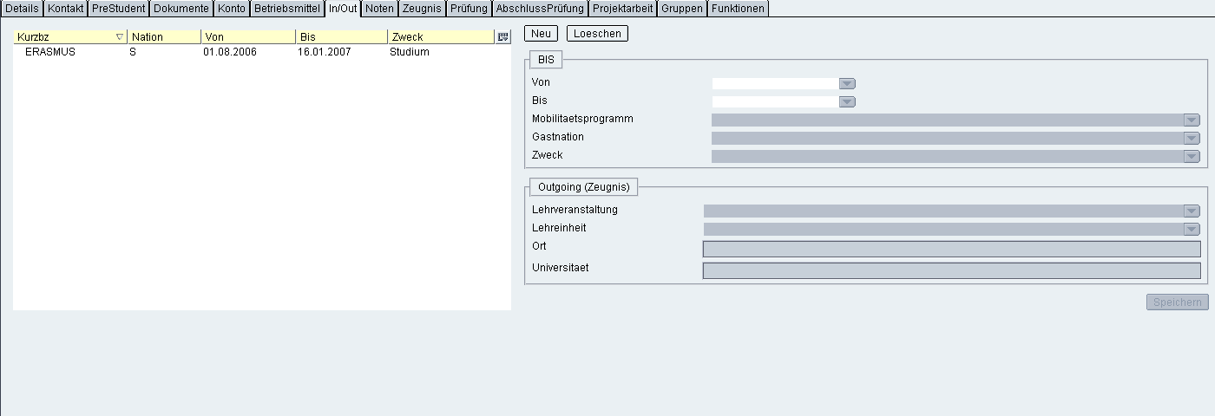
Task: Switch to the Noten tab
Action: (379, 9)
